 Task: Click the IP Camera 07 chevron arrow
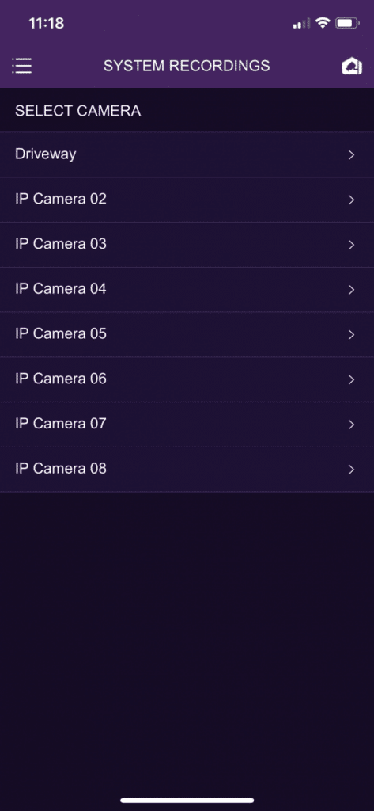(352, 425)
